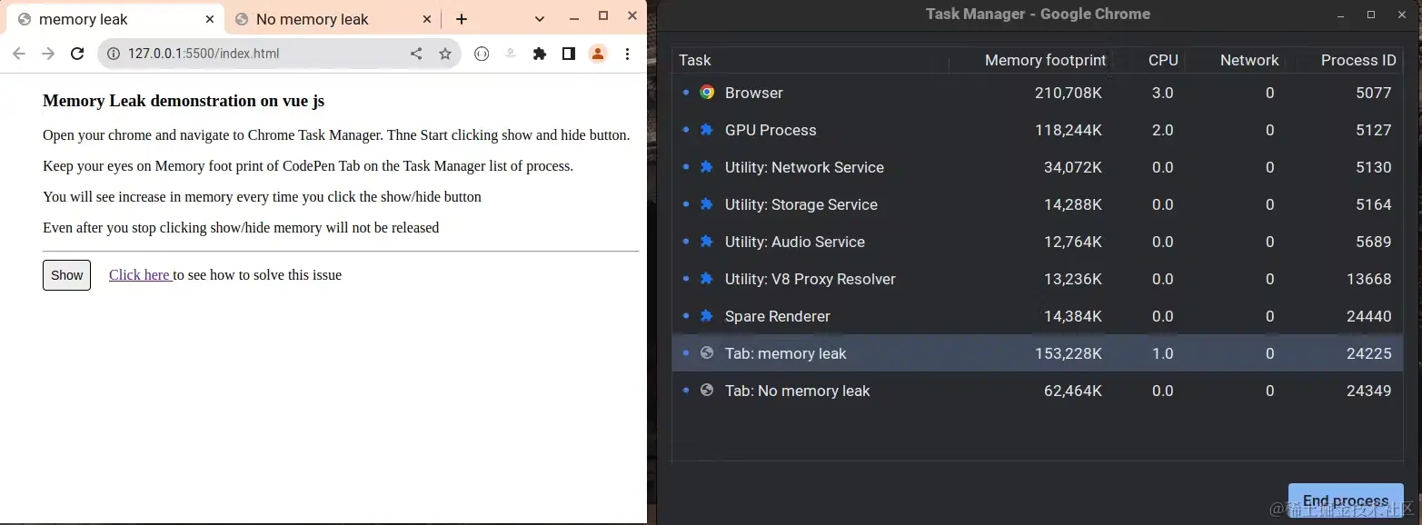This screenshot has width=1422, height=525.
Task: Select the "memory leak" browser tab
Action: [x=84, y=19]
